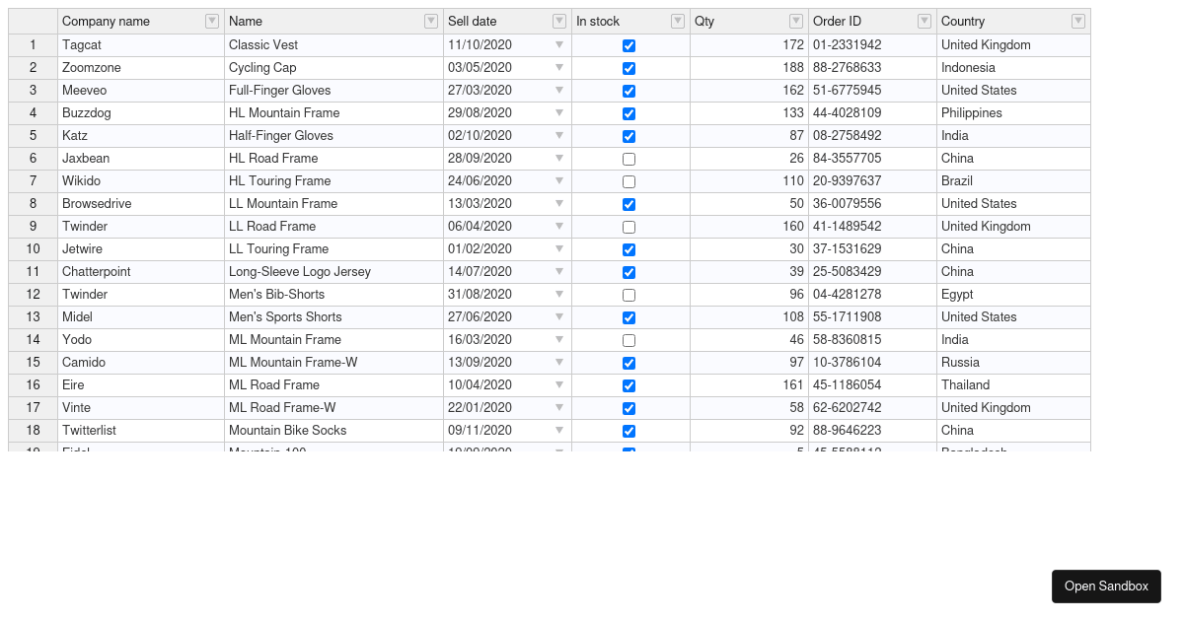Click the Qty column filter menu icon

pyautogui.click(x=796, y=22)
